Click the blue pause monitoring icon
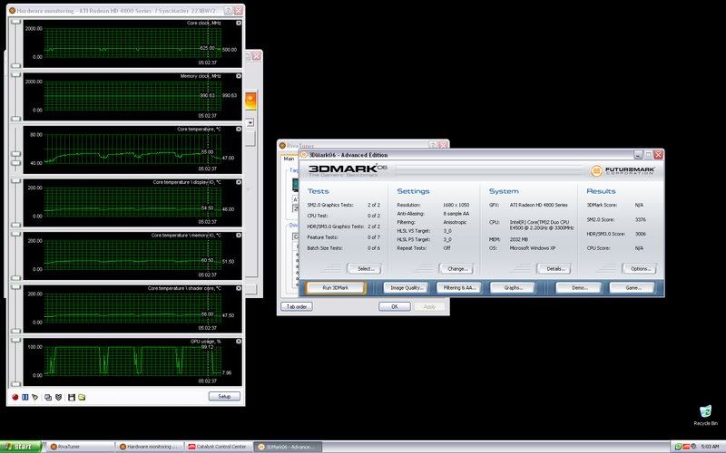 point(25,397)
